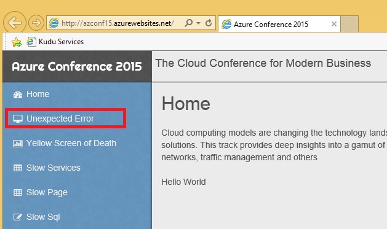Open the Kudu Services favorite
The height and width of the screenshot is (229, 387).
click(55, 42)
